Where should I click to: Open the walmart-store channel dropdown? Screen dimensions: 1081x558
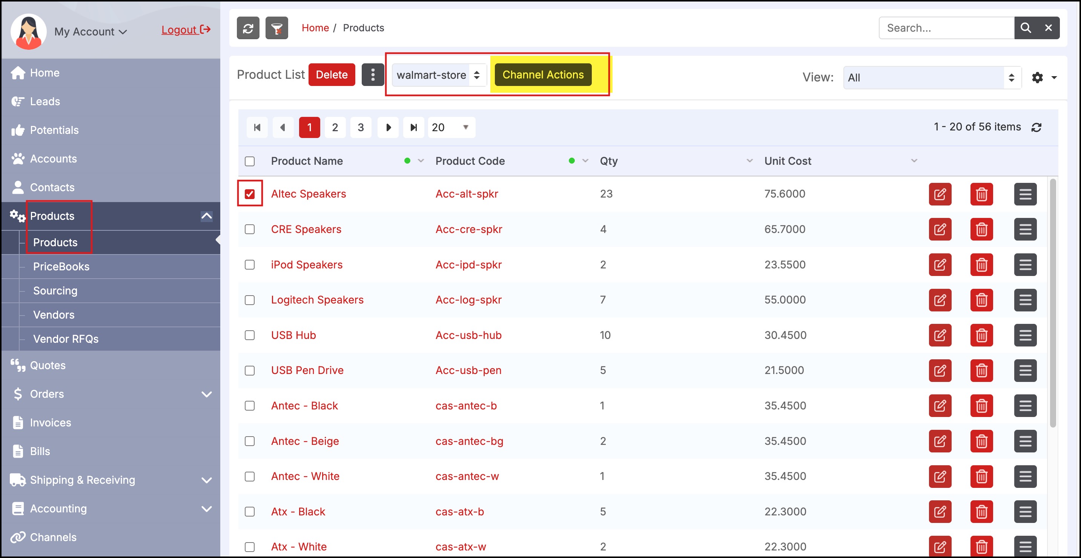pos(439,75)
